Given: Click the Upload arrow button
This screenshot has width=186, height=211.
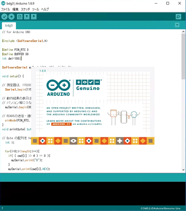Looking at the screenshot, I should tap(11, 17).
